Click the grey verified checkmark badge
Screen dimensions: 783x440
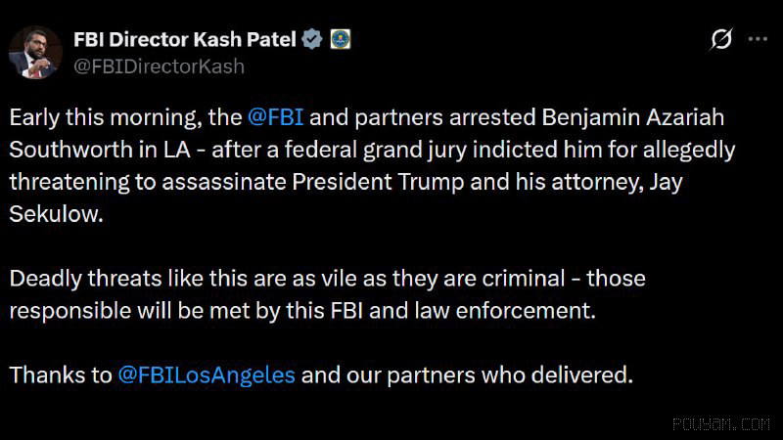(312, 39)
